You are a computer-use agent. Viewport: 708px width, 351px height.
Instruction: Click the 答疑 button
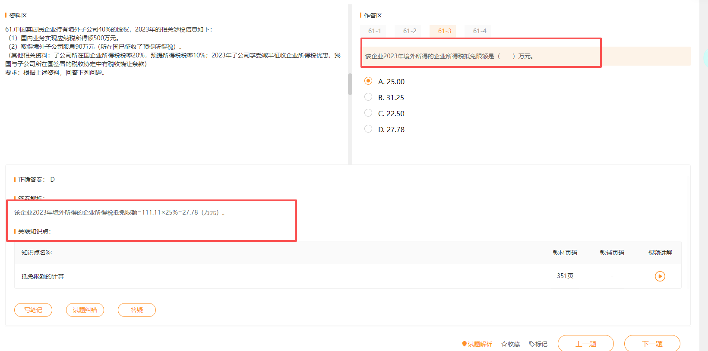pyautogui.click(x=137, y=310)
